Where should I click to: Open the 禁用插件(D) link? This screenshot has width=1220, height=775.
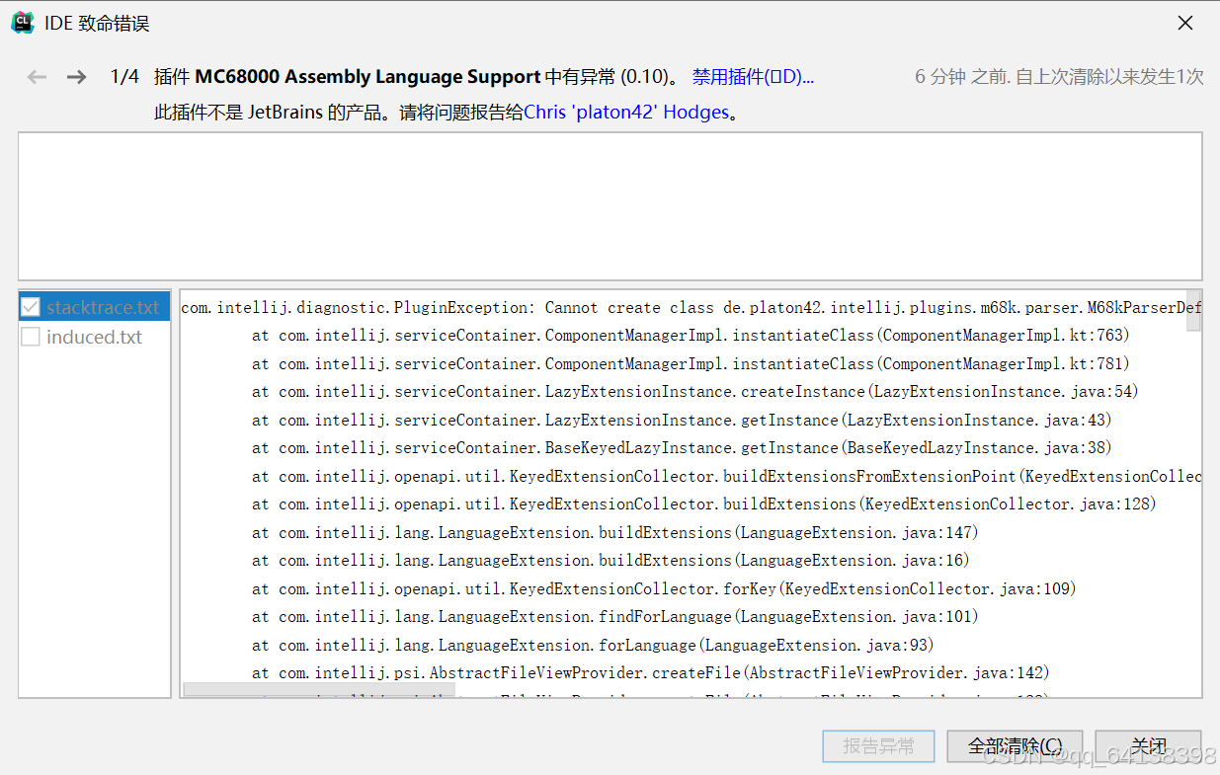[x=753, y=76]
